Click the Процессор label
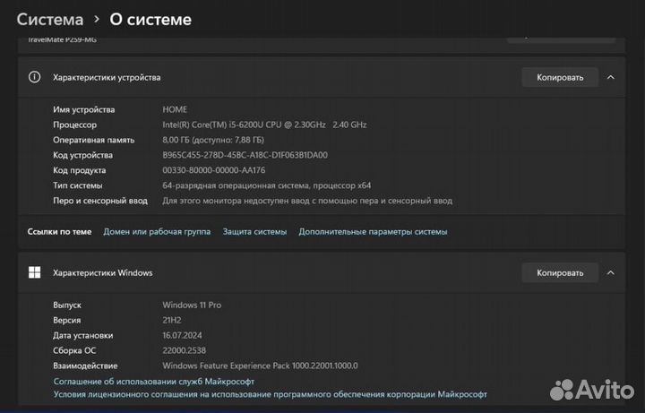Image resolution: width=645 pixels, height=413 pixels. coord(74,125)
